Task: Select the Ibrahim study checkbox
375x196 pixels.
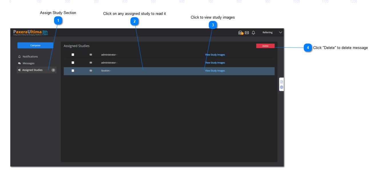Action: click(73, 71)
